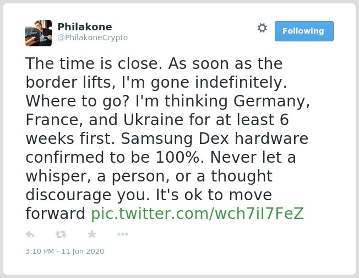Visit the @PhilakoneCrypto handle link
This screenshot has width=359, height=278.
pos(93,38)
